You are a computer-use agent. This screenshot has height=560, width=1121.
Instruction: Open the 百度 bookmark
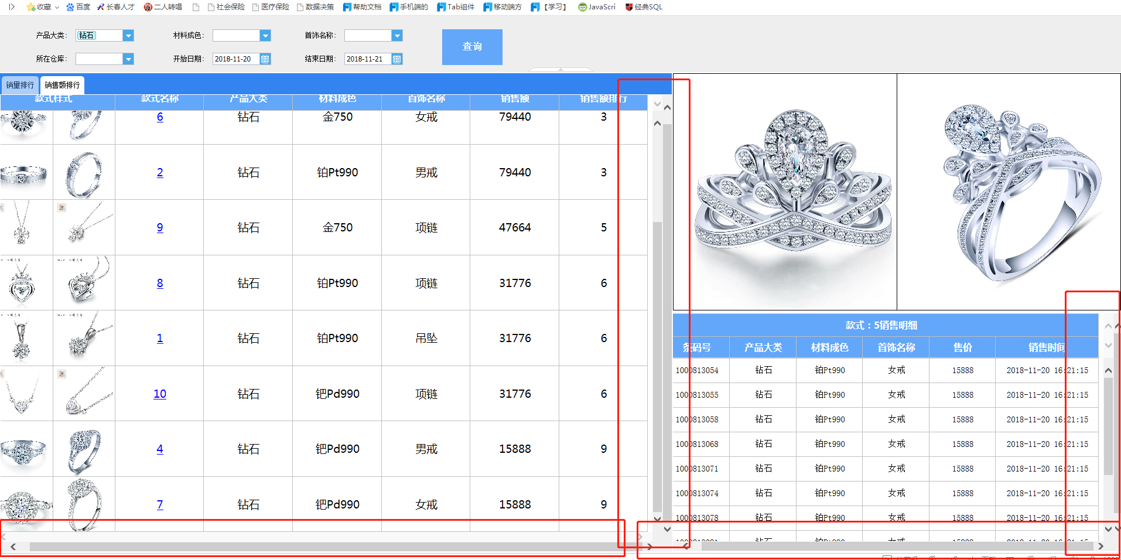coord(78,7)
